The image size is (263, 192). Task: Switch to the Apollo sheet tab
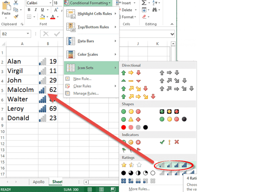[38, 182]
